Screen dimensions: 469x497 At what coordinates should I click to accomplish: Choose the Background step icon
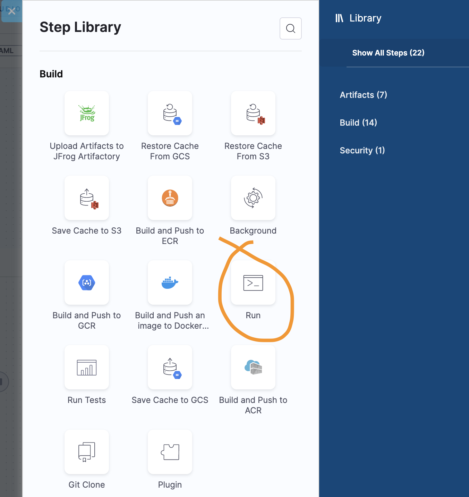[253, 198]
